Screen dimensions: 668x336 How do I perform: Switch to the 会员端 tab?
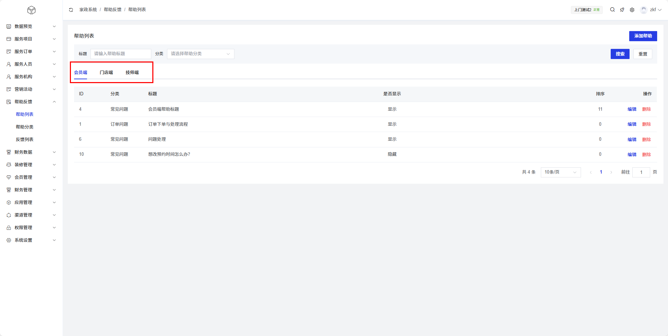[x=81, y=73]
